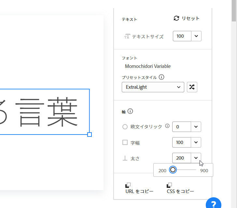Click the テキスト section heading
237x208 pixels.
(129, 19)
